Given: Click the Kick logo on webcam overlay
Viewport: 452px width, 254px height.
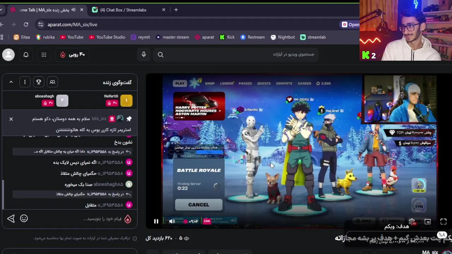Looking at the screenshot, I should [x=365, y=55].
